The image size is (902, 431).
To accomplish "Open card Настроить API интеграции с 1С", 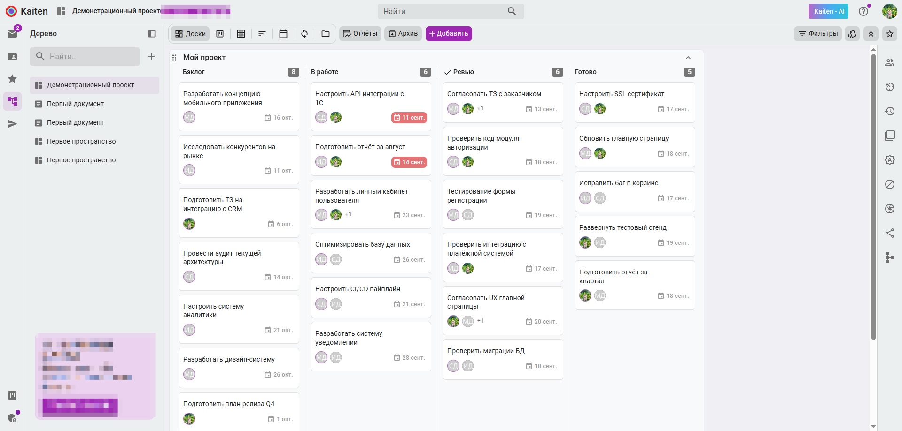I will [x=371, y=106].
